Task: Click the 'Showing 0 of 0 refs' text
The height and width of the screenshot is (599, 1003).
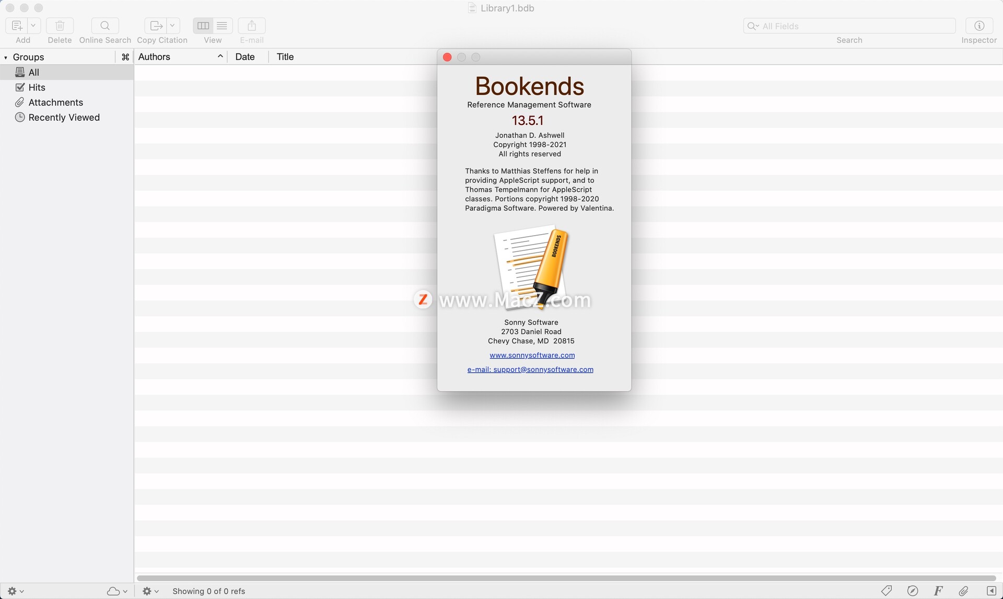Action: 209,591
